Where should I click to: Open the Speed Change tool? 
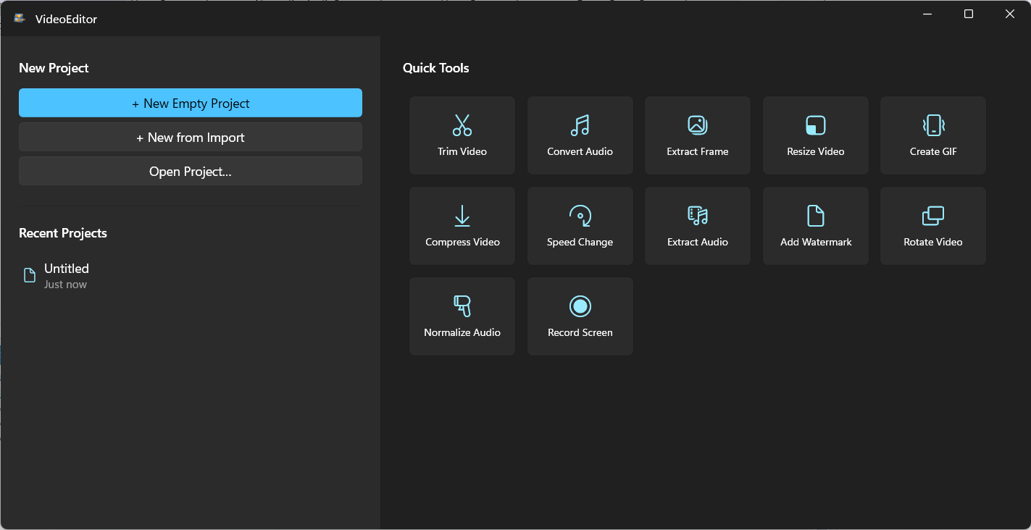(x=580, y=226)
